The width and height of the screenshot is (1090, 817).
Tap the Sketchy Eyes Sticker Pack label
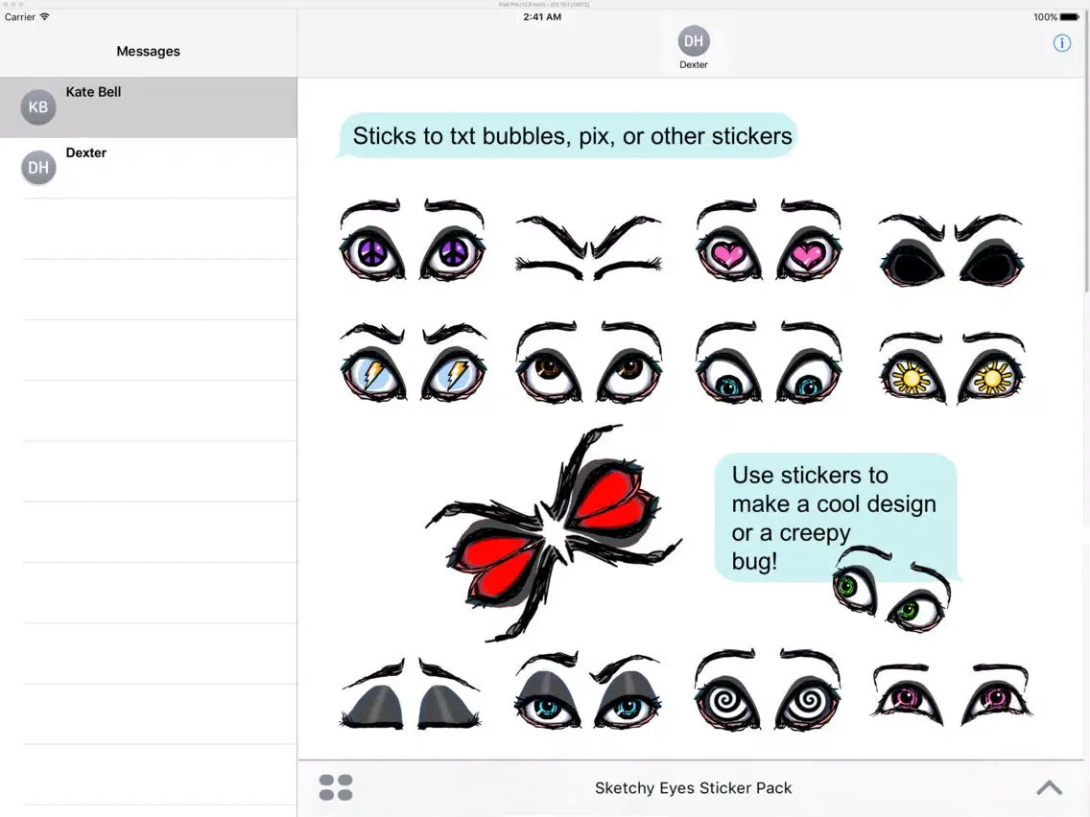point(693,787)
